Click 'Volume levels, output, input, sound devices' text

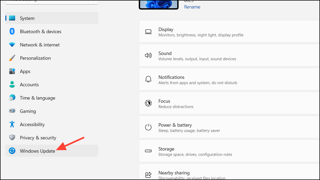[197, 59]
